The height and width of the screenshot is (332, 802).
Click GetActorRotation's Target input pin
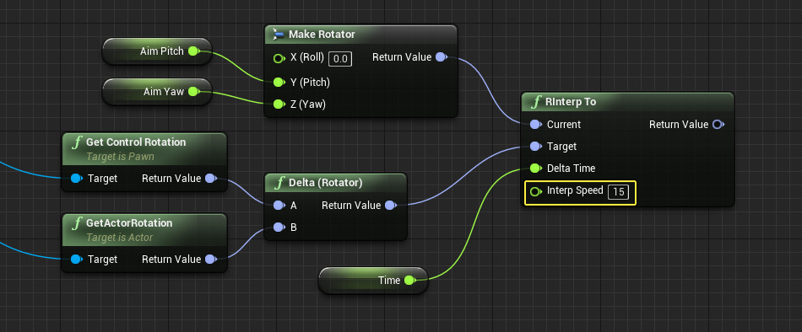(77, 259)
